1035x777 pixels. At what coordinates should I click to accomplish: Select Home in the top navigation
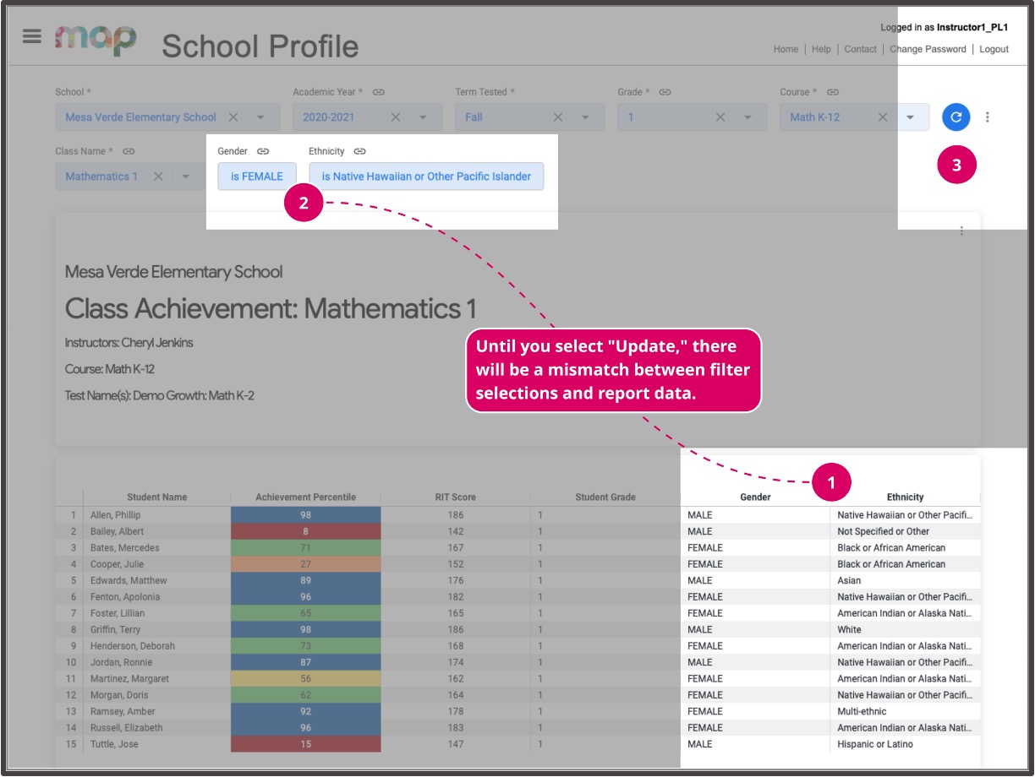[786, 49]
